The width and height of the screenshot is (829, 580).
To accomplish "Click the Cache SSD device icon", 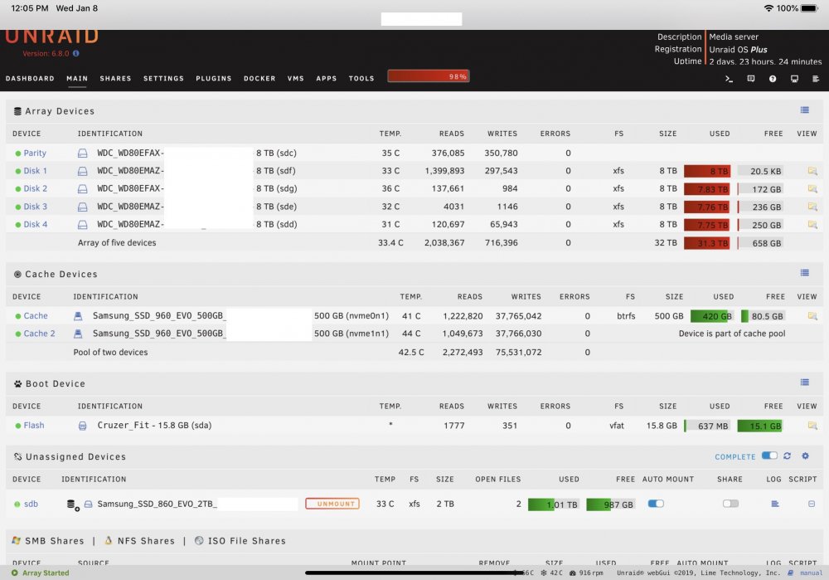I will pos(78,316).
